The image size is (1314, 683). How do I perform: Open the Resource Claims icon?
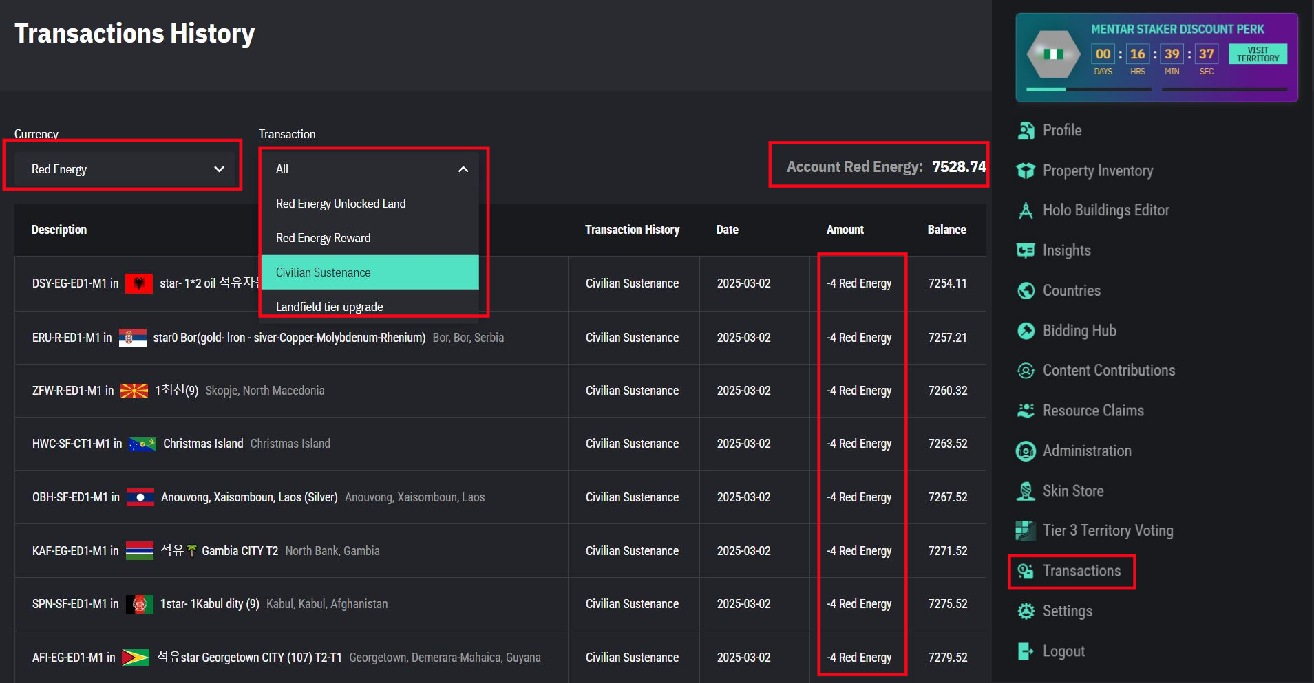[1026, 411]
